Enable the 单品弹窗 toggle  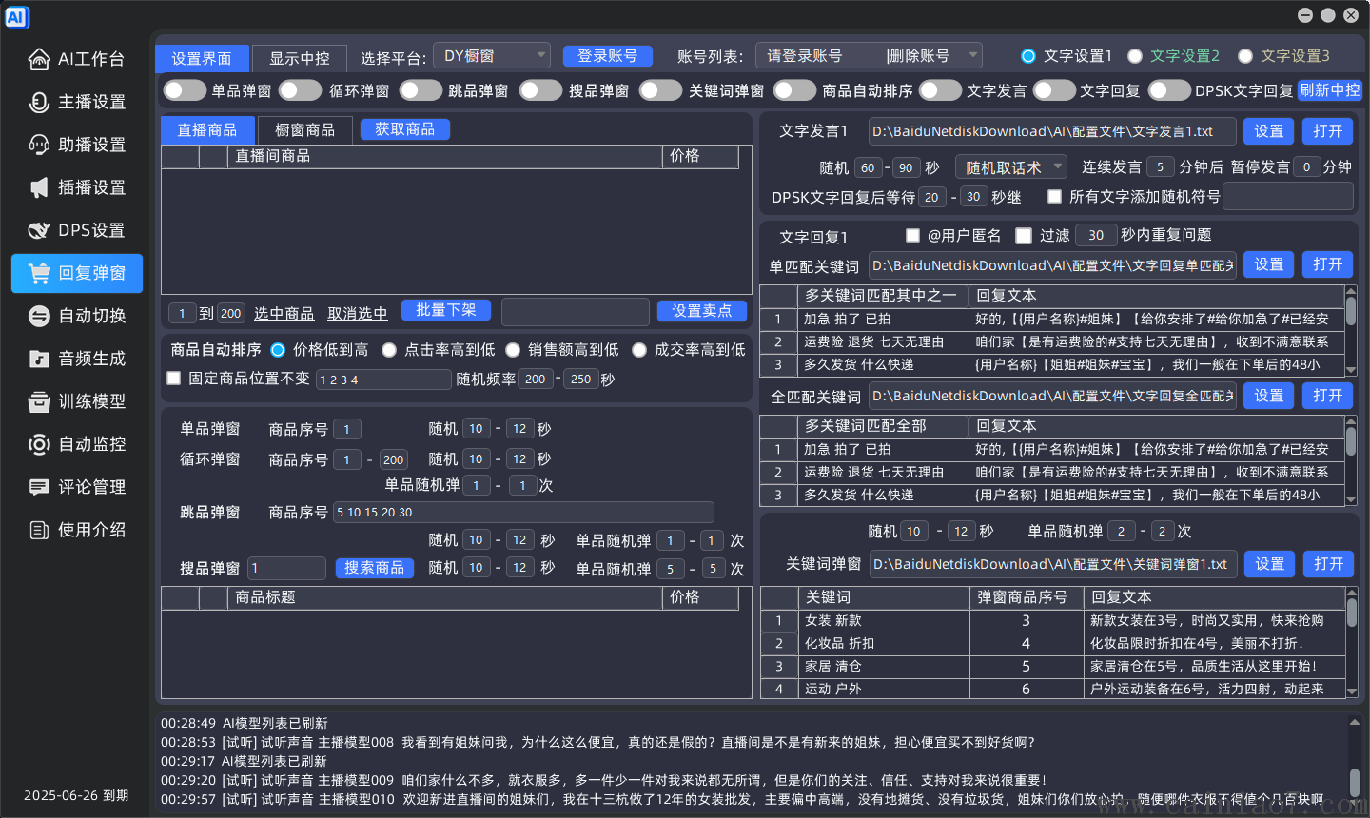(184, 89)
